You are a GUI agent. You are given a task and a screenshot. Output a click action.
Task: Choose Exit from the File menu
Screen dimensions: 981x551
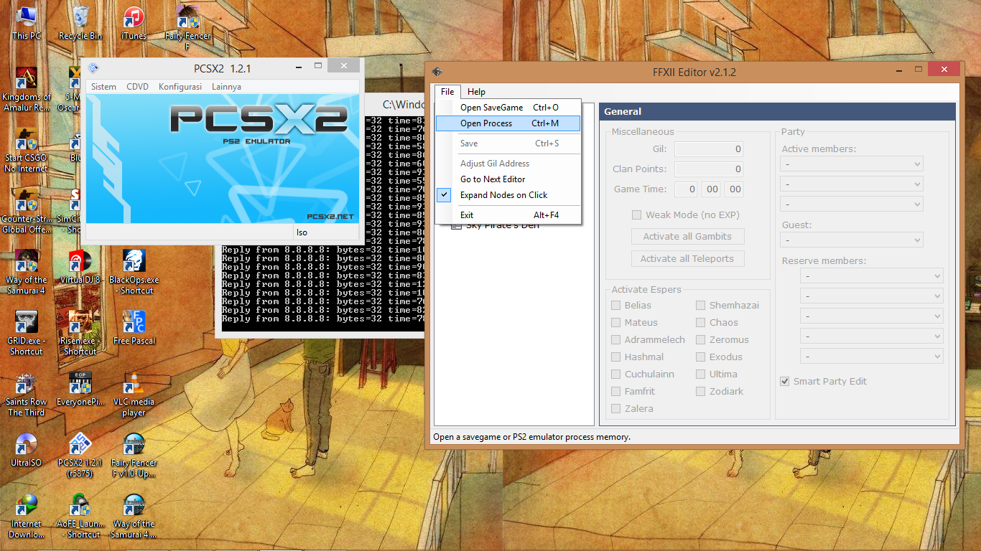(508, 215)
